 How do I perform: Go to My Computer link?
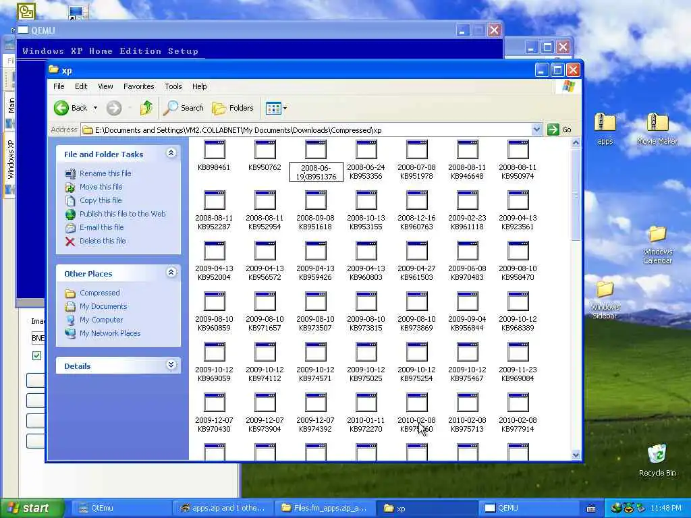(101, 320)
